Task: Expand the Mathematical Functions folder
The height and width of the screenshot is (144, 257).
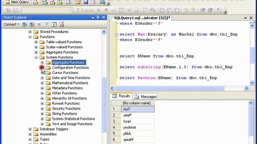Action: 42,83
